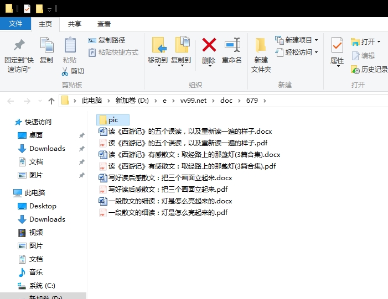This screenshot has width=388, height=299.
Task: Select 写好读后感散文 pdf file
Action: [163, 189]
